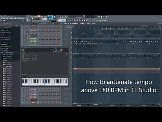Start playback with the Play button
The height and width of the screenshot is (122, 162).
(x=35, y=19)
